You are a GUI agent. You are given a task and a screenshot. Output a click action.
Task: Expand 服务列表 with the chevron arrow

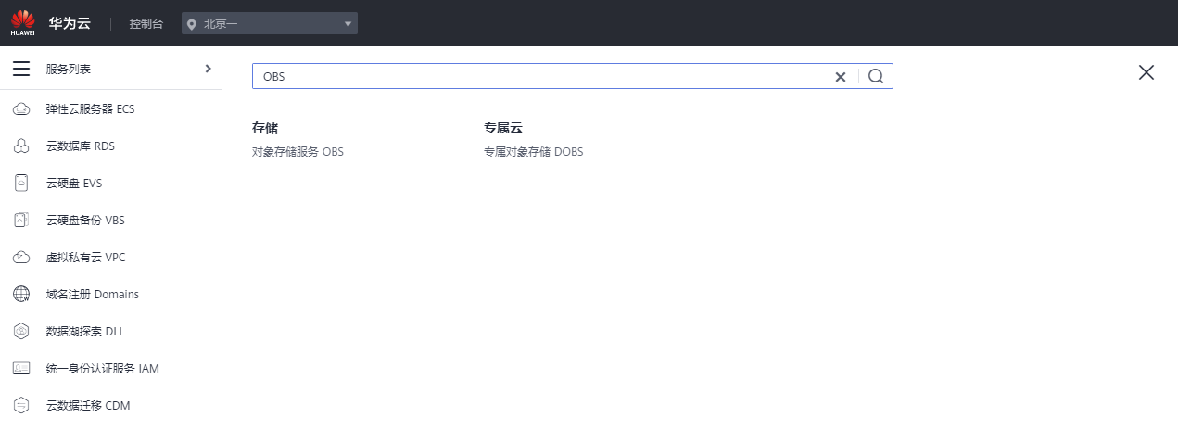click(x=208, y=69)
